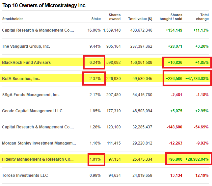Select total value 29,220,812
This screenshot has height=186, width=212.
(x=142, y=143)
